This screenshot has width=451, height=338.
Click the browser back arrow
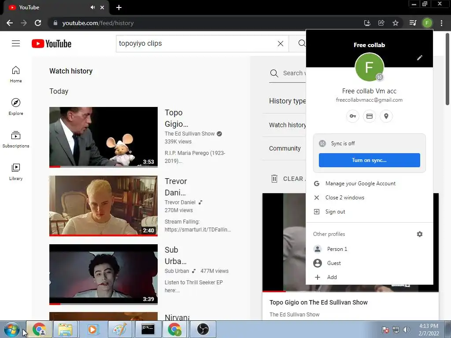[x=10, y=23]
